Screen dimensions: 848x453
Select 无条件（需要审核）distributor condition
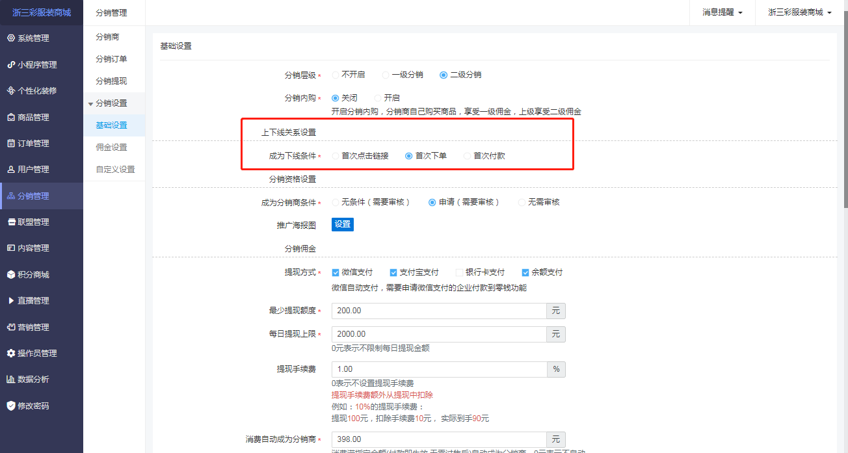(336, 202)
